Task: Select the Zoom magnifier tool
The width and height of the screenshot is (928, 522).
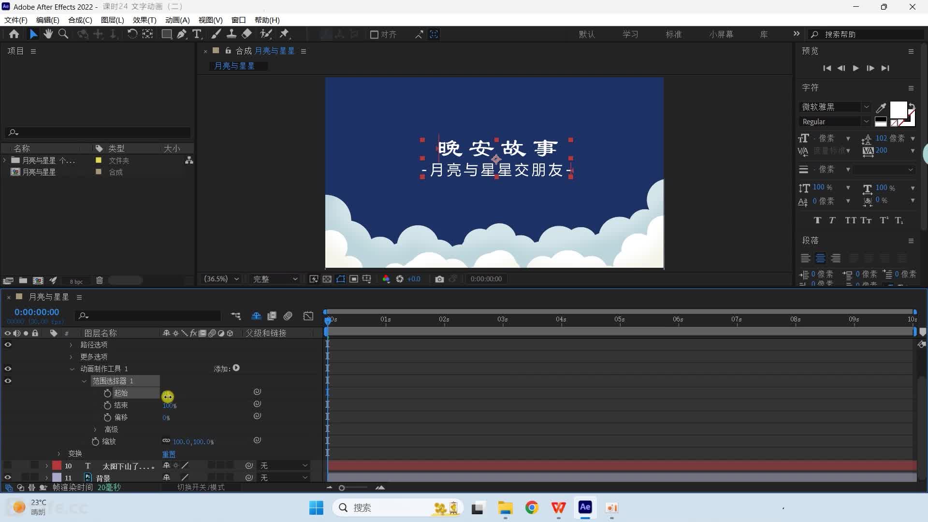Action: [63, 34]
